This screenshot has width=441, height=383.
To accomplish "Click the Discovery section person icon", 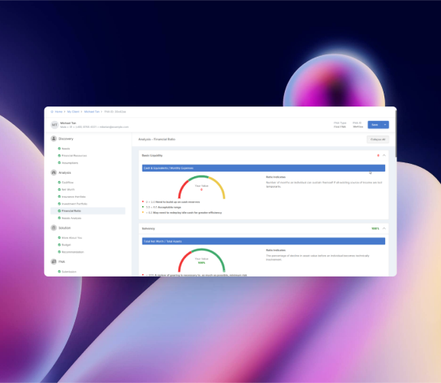I will point(54,139).
